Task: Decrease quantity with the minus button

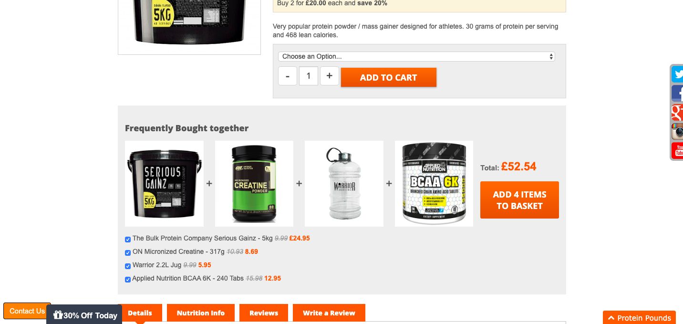Action: pyautogui.click(x=288, y=76)
